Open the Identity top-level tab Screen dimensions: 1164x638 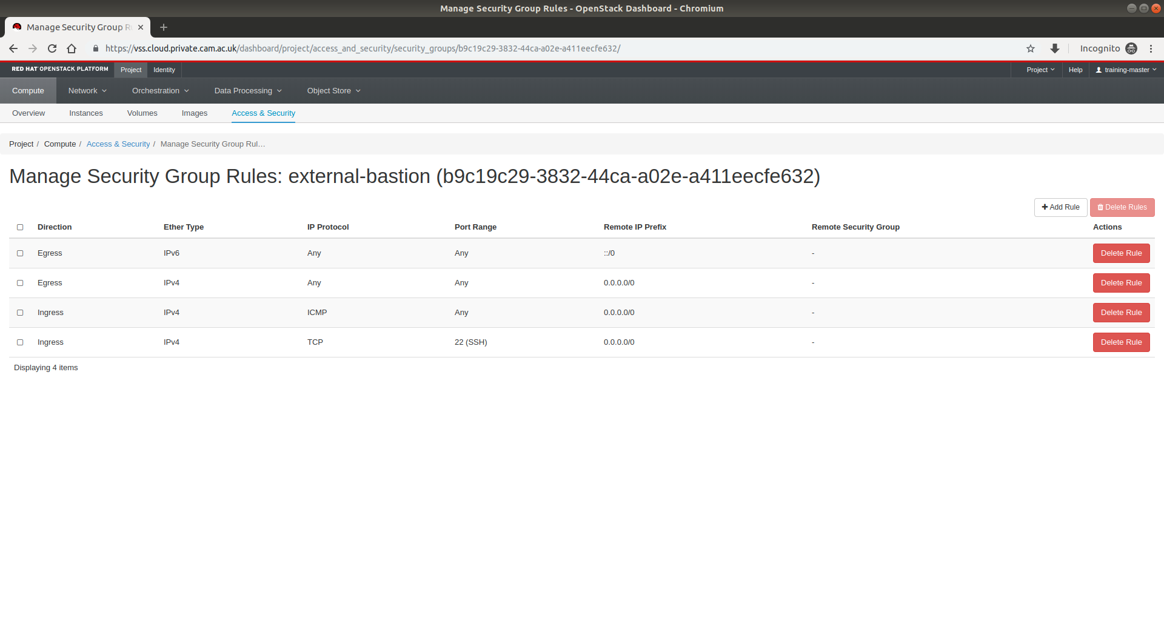pos(164,70)
